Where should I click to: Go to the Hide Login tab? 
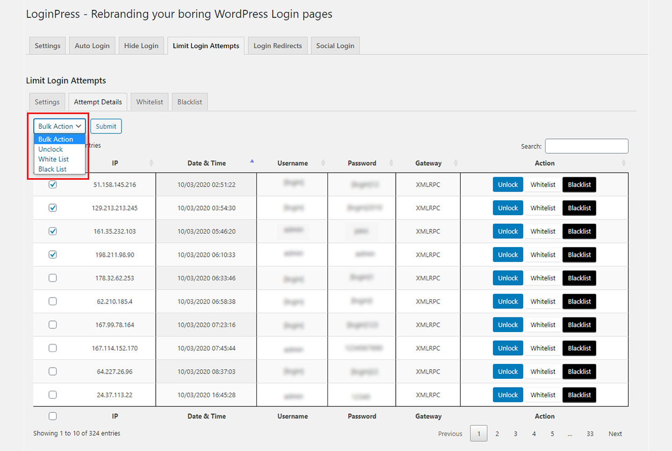[x=141, y=46]
